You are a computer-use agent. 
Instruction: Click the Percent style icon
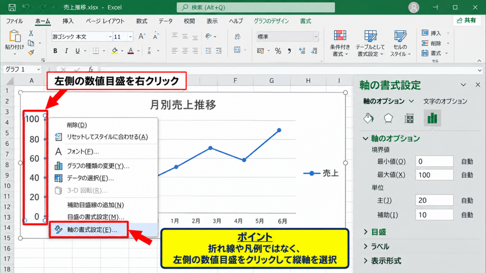(278, 50)
